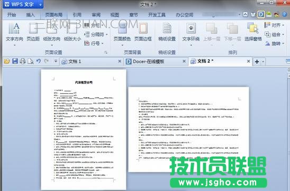290x191 pixels.
Task: Add new document tab with plus
Action: [x=257, y=61]
